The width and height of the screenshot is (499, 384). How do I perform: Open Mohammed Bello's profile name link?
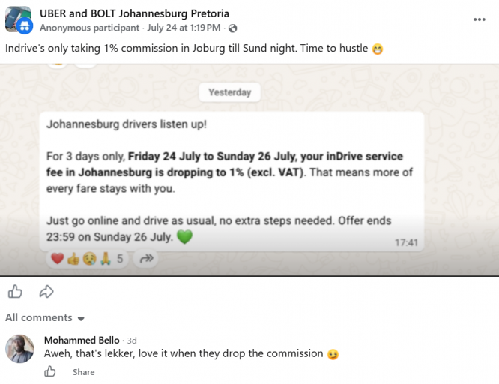82,340
